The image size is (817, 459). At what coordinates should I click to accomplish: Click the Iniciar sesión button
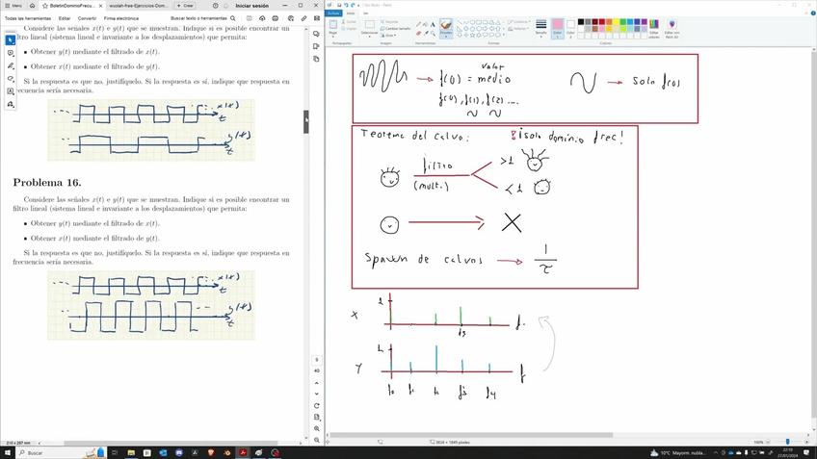click(251, 6)
